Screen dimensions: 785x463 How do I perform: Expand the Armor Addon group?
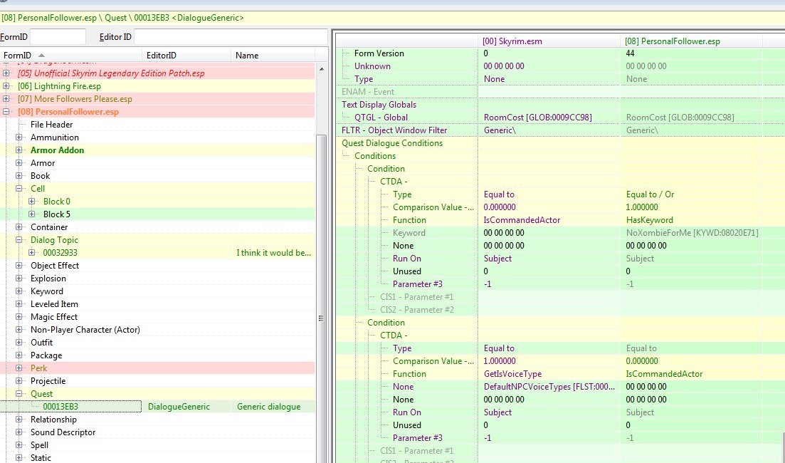(19, 150)
